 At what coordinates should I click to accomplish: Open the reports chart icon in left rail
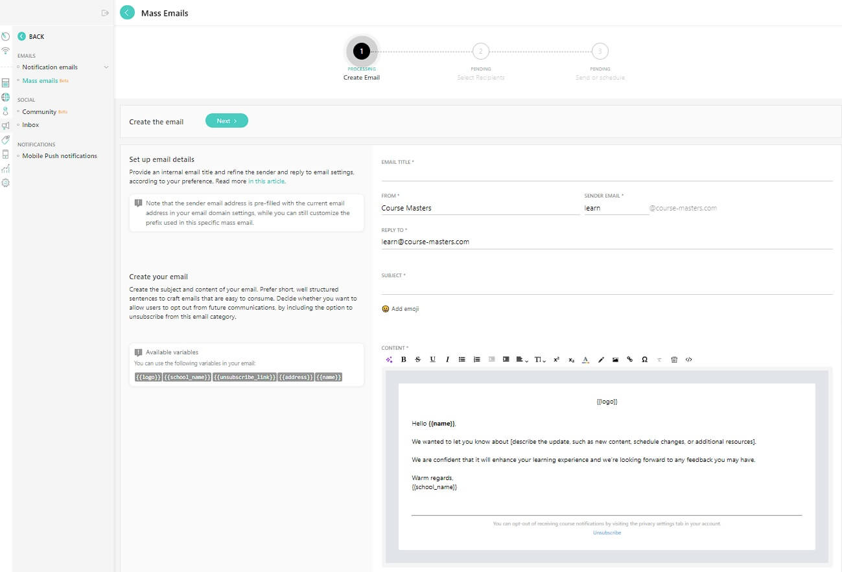click(5, 168)
